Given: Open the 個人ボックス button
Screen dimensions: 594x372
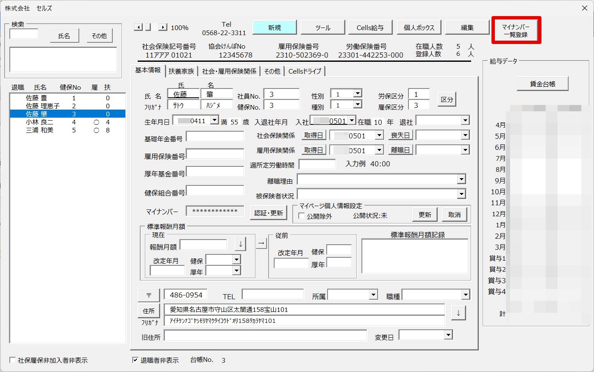Looking at the screenshot, I should pyautogui.click(x=419, y=28).
